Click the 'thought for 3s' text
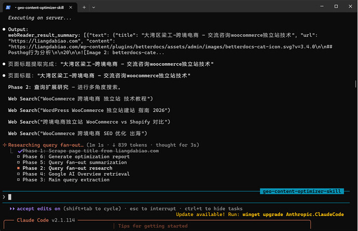The height and width of the screenshot is (231, 358). tap(176, 145)
